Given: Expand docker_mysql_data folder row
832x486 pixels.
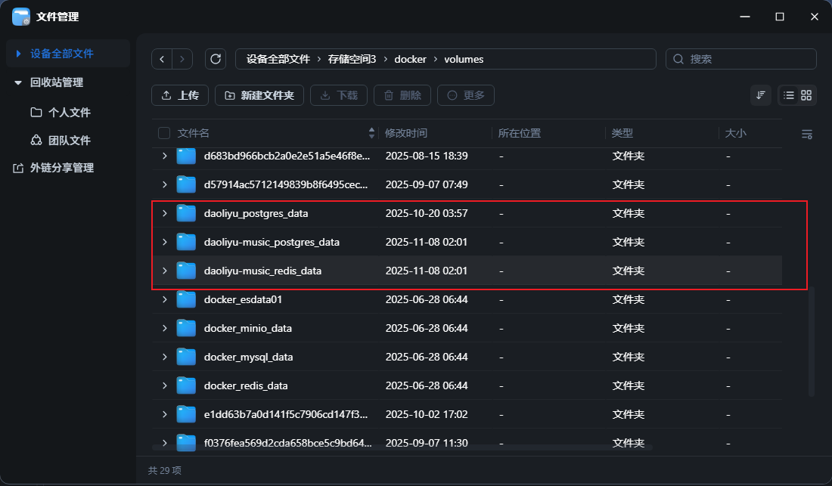Looking at the screenshot, I should 164,357.
